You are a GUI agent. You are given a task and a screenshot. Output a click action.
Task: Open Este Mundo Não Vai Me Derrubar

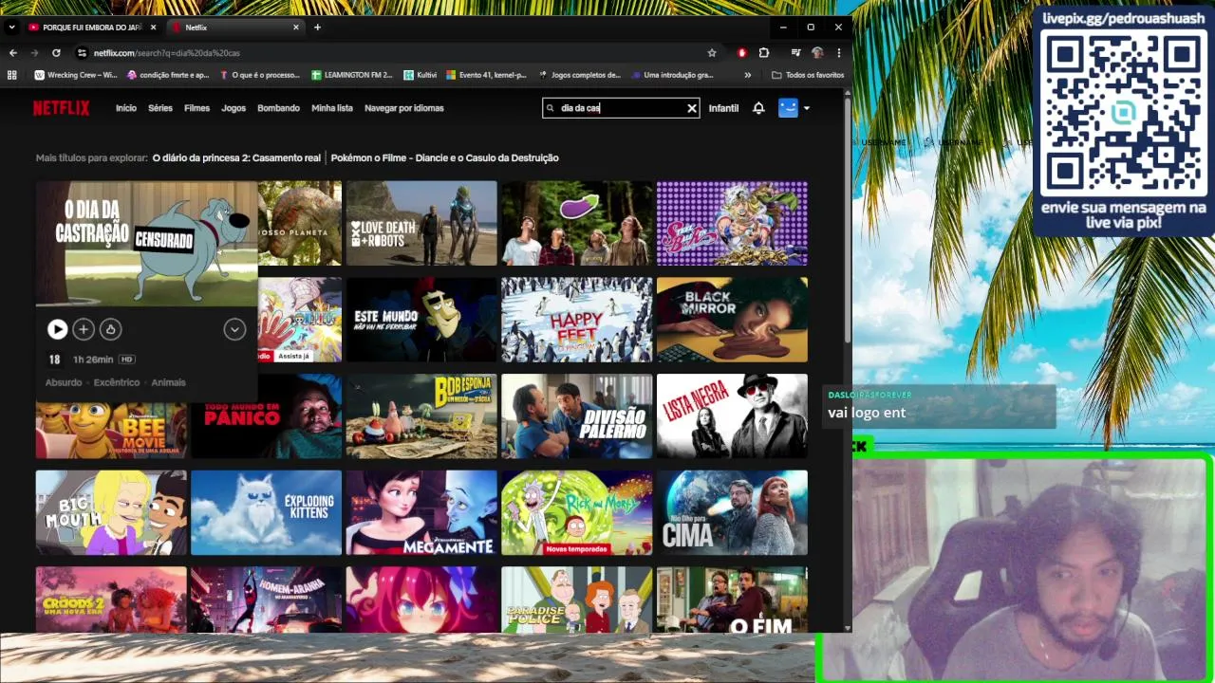pyautogui.click(x=421, y=320)
